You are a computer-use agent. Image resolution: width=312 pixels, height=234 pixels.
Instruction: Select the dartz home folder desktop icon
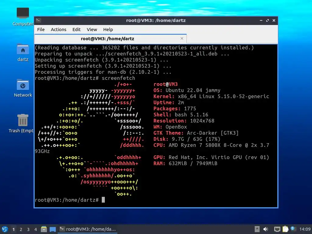(x=23, y=52)
